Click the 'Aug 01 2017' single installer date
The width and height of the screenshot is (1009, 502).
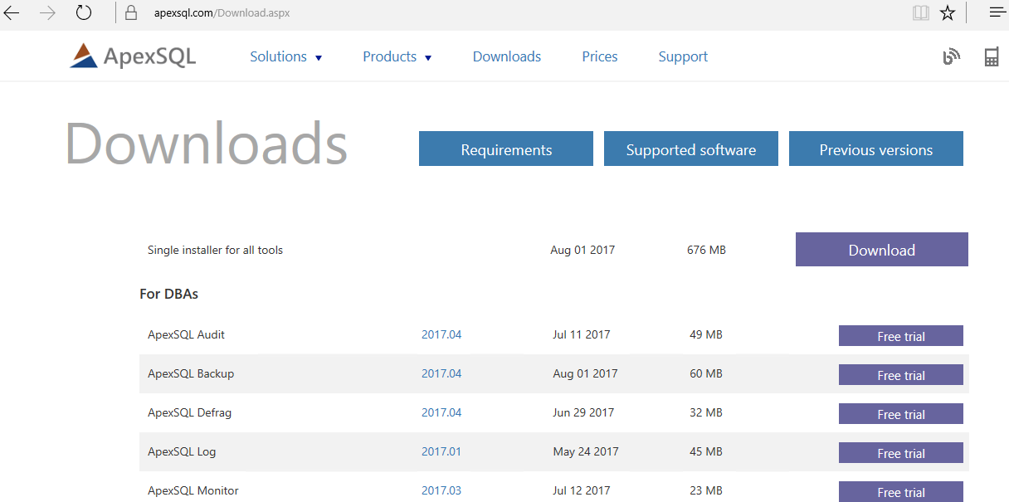[x=582, y=250]
